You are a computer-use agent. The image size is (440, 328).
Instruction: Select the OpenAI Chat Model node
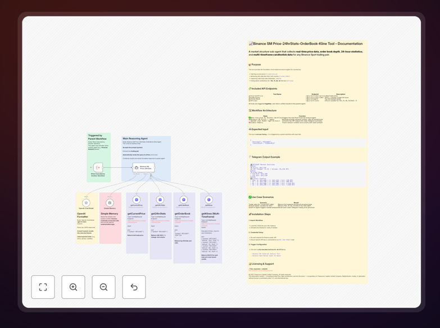click(86, 202)
